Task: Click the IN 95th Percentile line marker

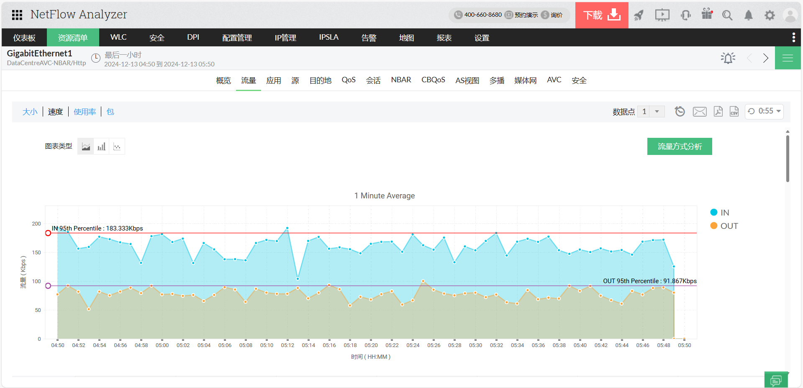Action: (48, 233)
